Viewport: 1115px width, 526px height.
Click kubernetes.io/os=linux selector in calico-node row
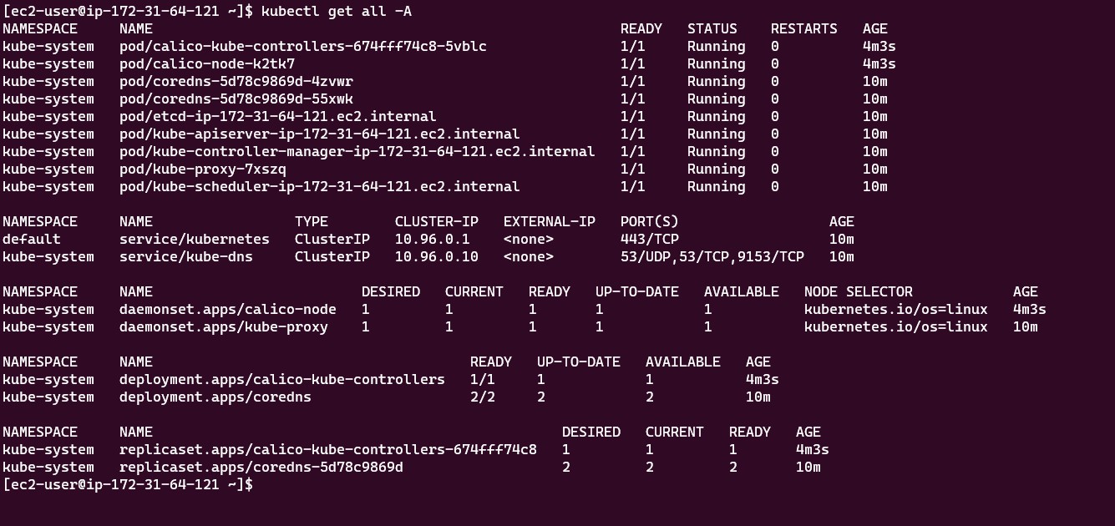coord(896,309)
